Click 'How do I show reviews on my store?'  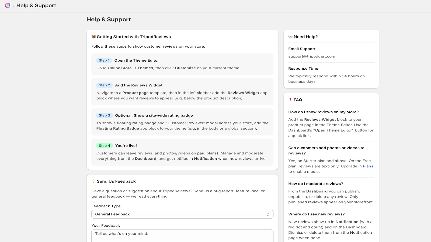(323, 112)
